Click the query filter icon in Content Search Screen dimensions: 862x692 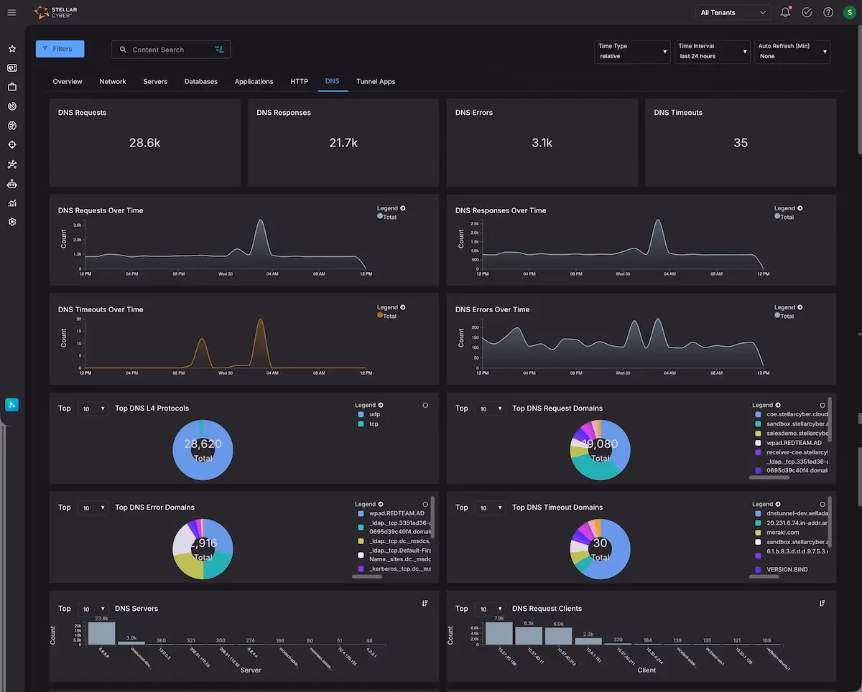click(219, 50)
